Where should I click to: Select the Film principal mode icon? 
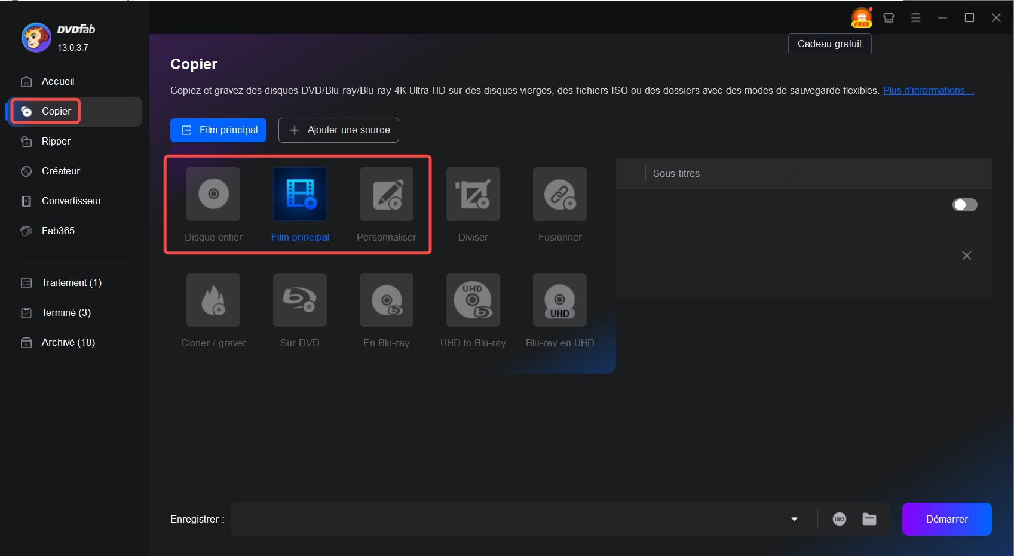tap(300, 194)
